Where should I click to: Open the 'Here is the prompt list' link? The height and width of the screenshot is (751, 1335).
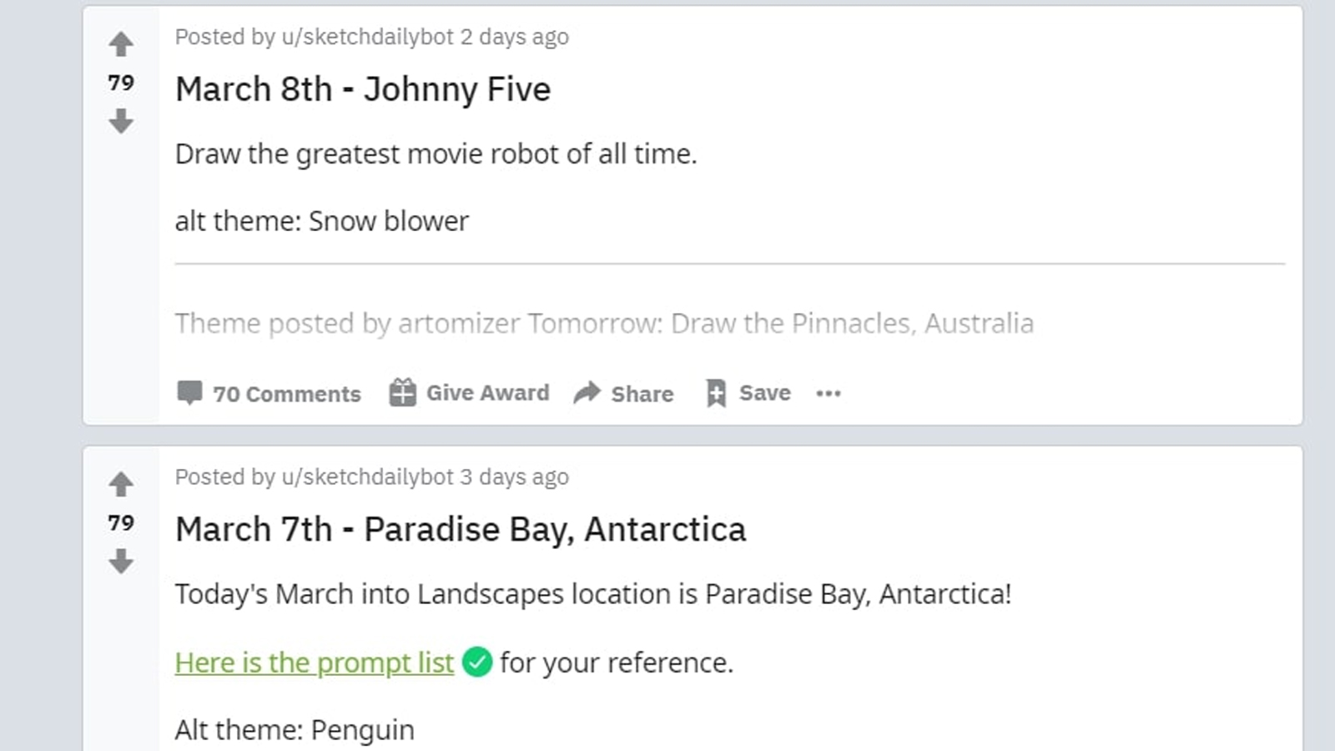point(315,663)
